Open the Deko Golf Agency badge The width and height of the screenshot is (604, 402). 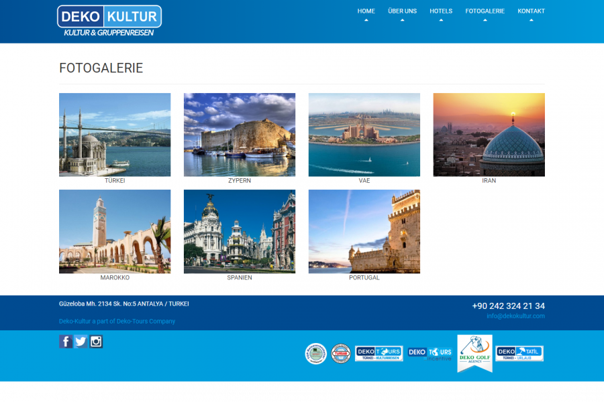(474, 352)
